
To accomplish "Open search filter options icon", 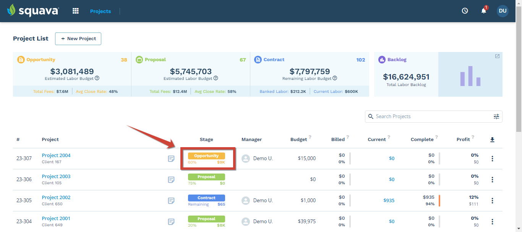I will click(x=496, y=117).
